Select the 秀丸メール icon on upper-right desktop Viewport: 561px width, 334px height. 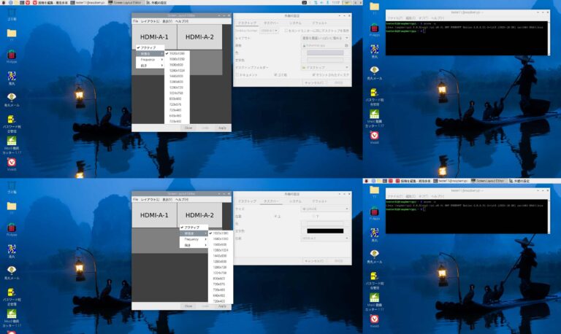pos(374,73)
